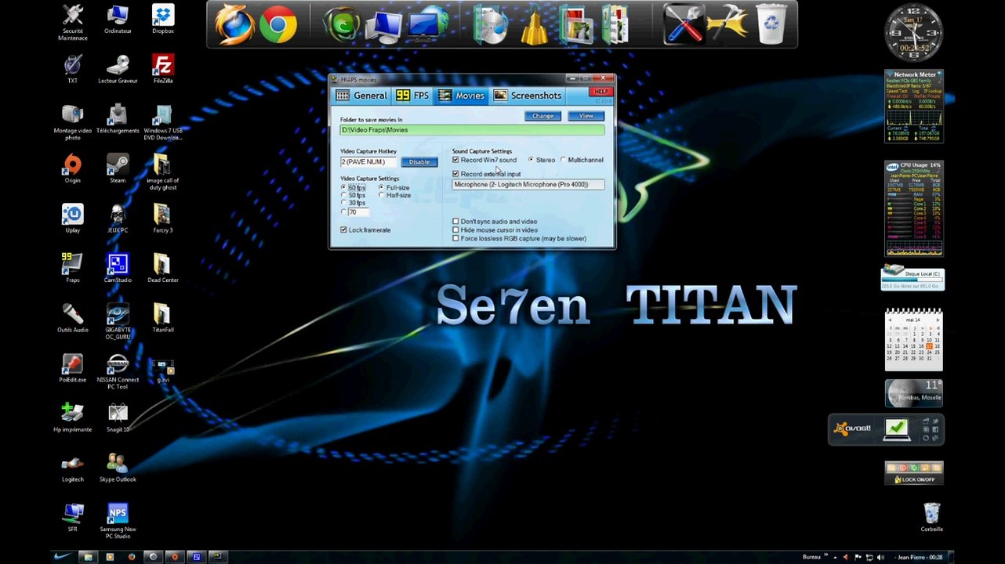Click the Video Capture Hotkey field
1005x564 pixels.
point(369,162)
